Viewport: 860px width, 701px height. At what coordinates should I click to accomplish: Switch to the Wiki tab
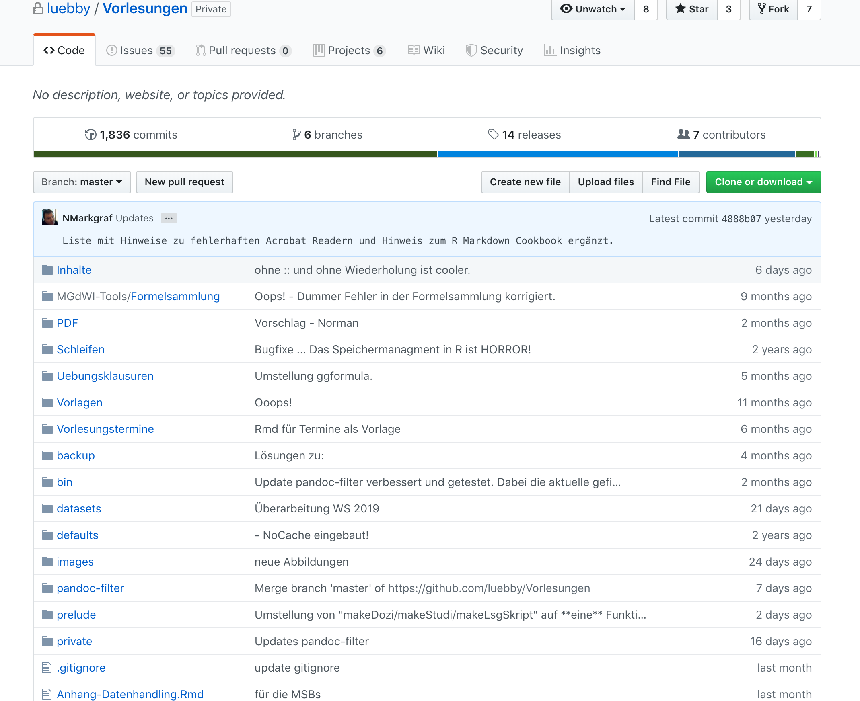tap(426, 51)
